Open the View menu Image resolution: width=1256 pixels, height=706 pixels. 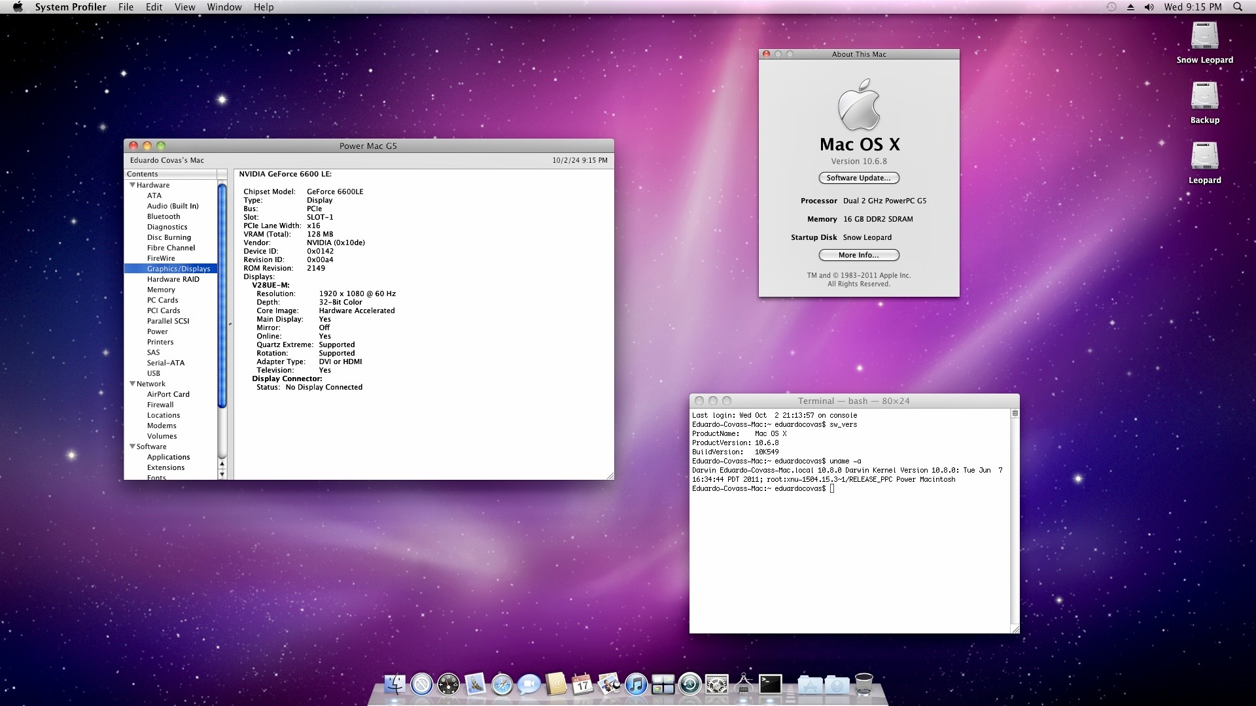184,7
